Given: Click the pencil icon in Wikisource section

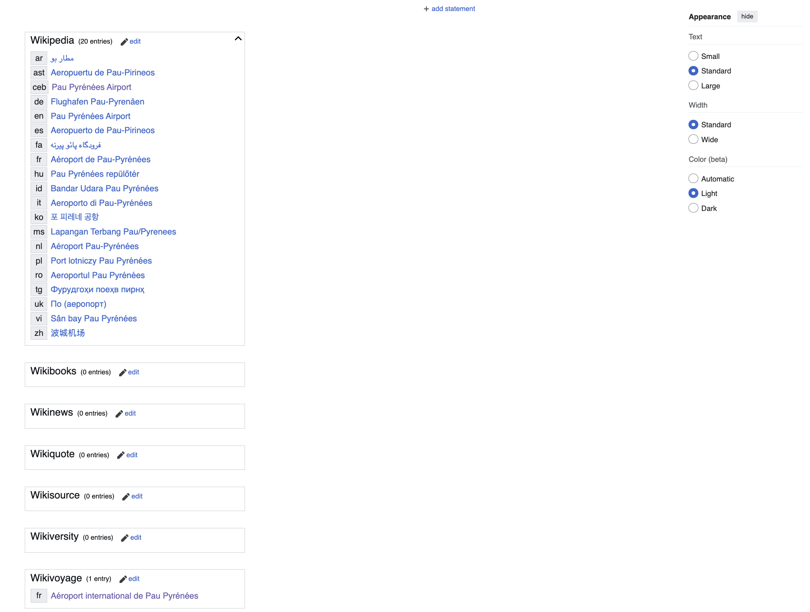Looking at the screenshot, I should (126, 497).
